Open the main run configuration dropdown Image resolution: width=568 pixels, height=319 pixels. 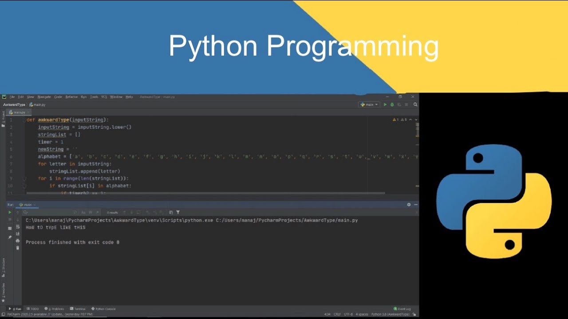[x=369, y=105]
